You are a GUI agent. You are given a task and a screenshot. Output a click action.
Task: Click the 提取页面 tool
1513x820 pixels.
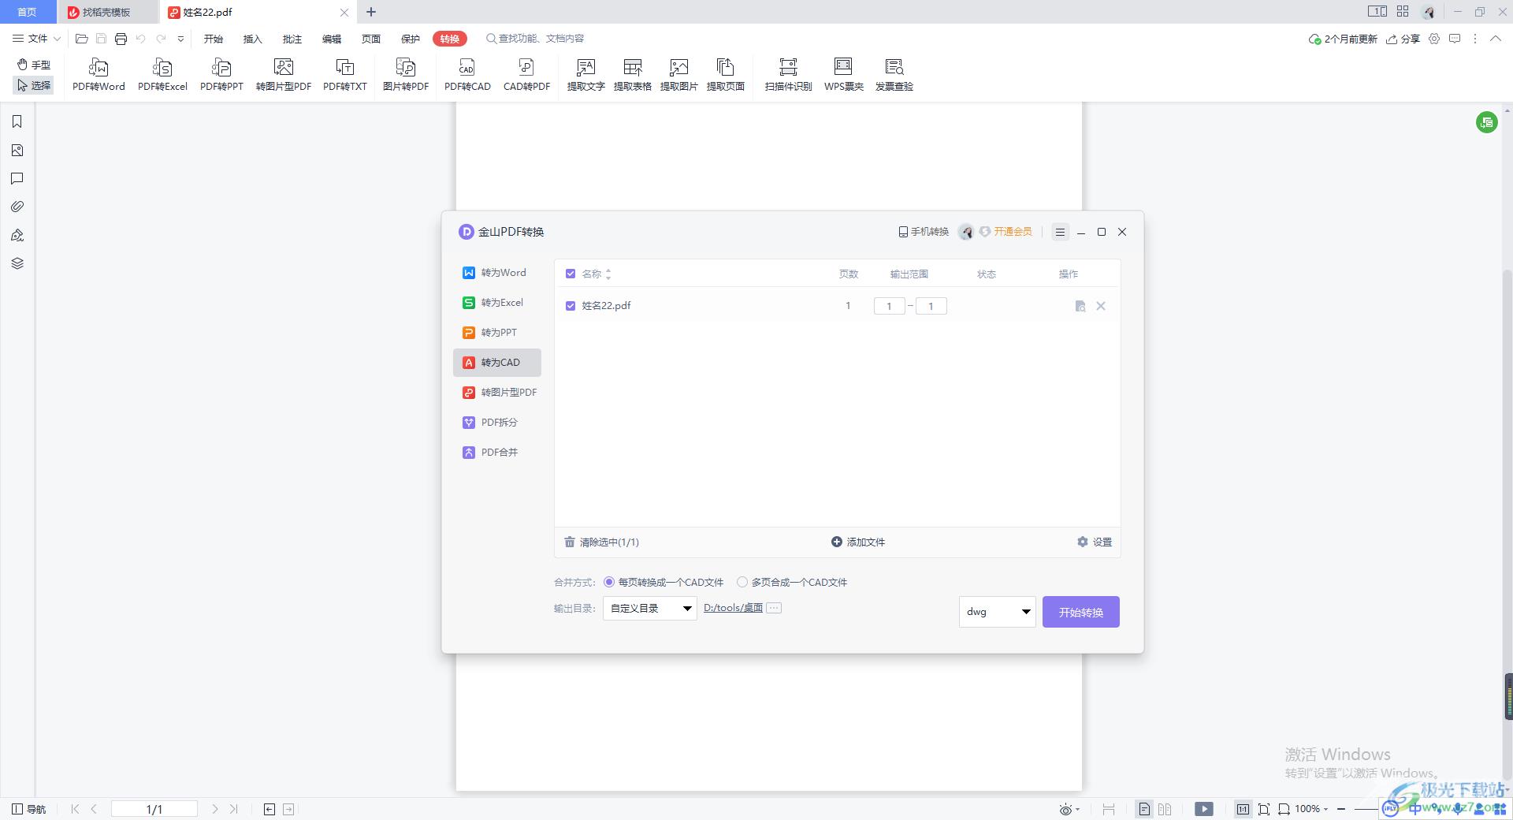(726, 75)
